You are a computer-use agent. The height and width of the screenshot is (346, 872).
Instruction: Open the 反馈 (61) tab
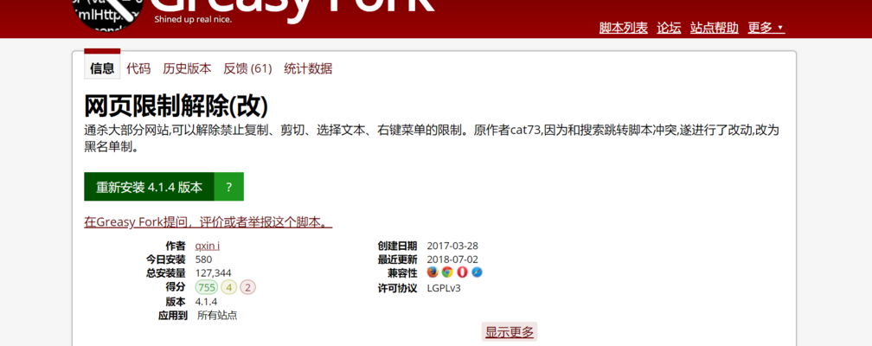click(247, 68)
